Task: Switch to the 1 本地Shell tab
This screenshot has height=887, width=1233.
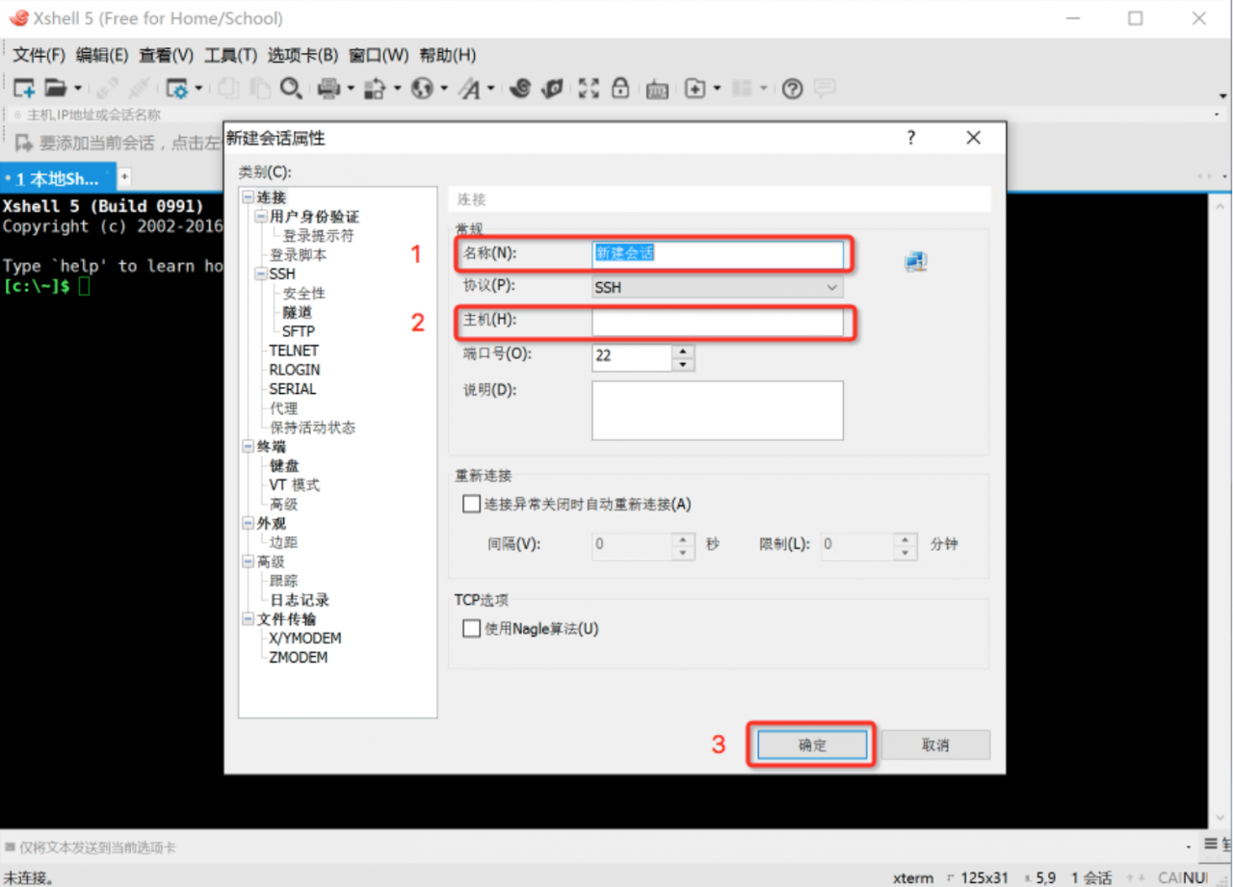Action: click(x=58, y=178)
